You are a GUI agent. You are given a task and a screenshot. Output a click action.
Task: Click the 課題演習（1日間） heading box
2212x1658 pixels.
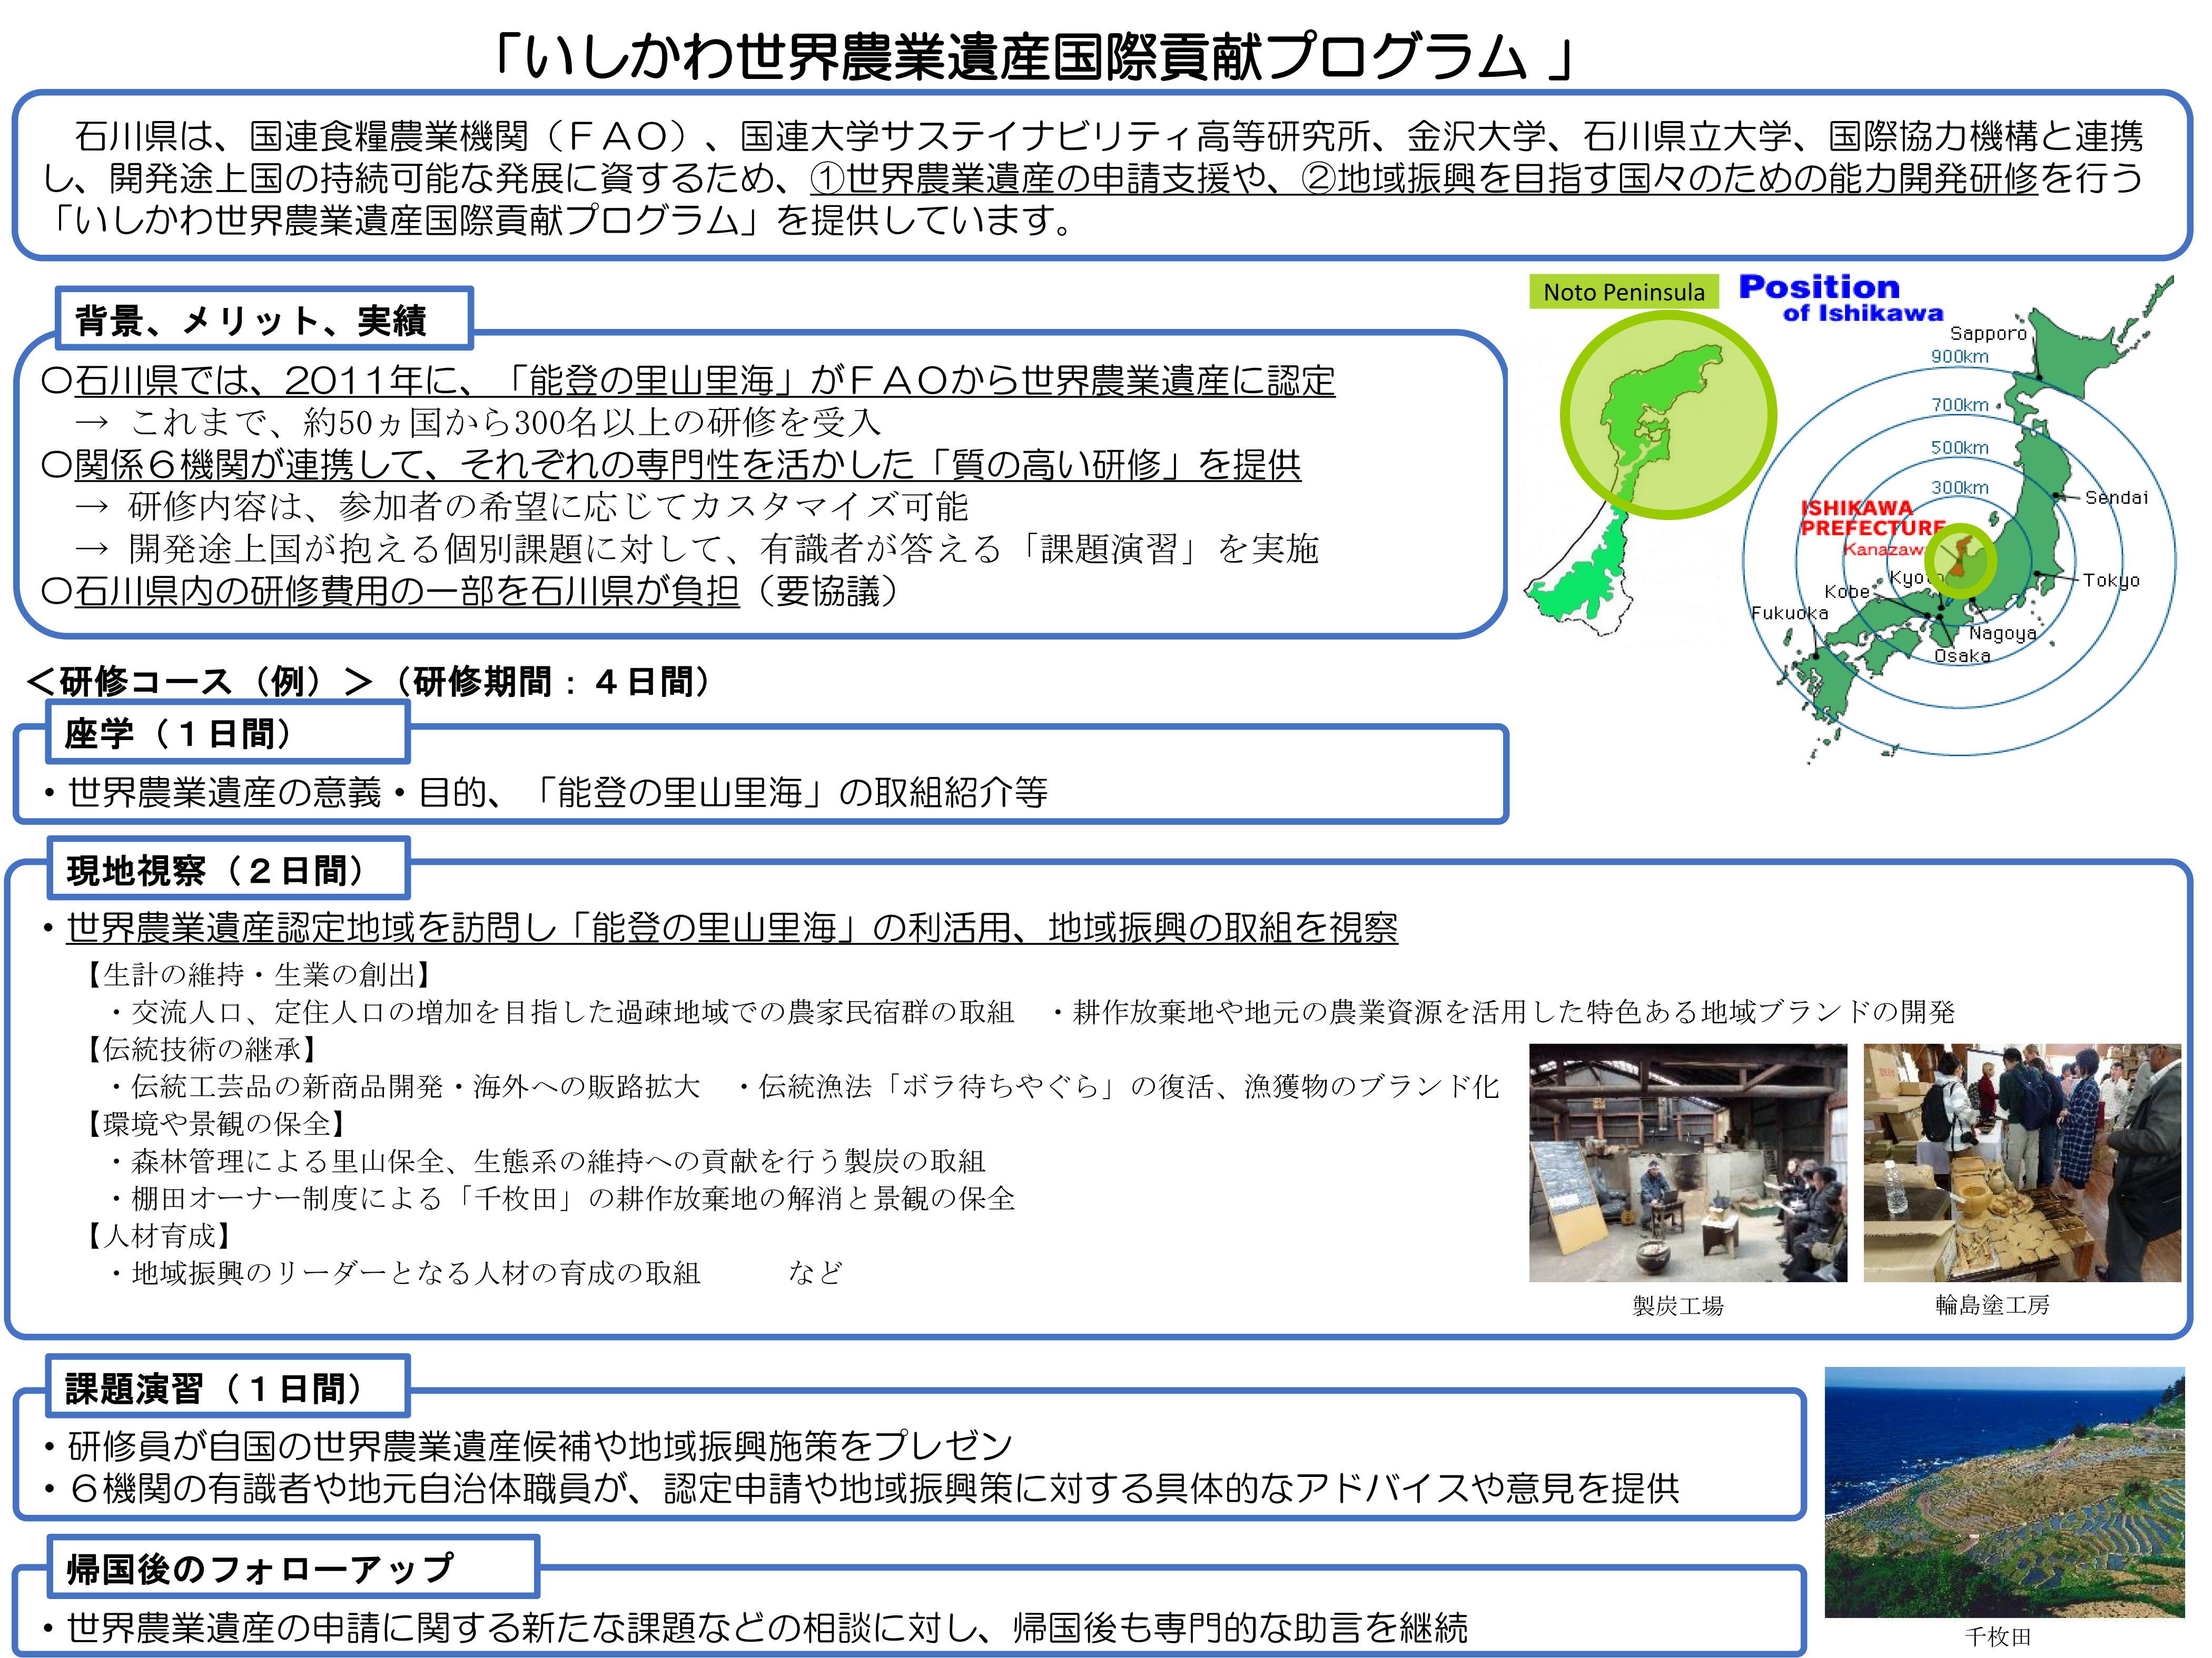pyautogui.click(x=228, y=1387)
